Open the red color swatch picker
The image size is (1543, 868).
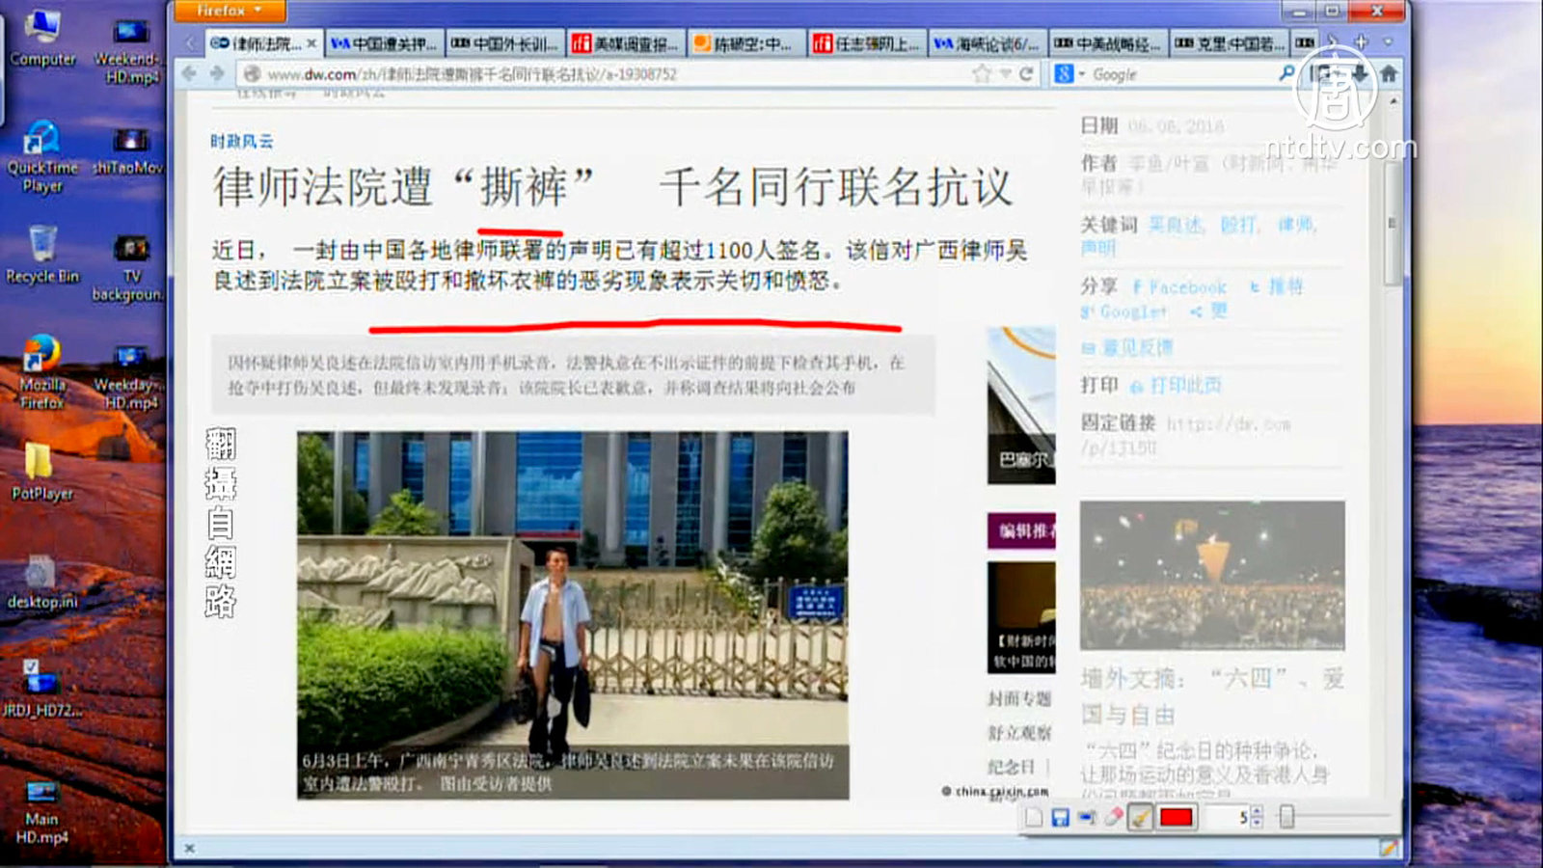coord(1176,818)
